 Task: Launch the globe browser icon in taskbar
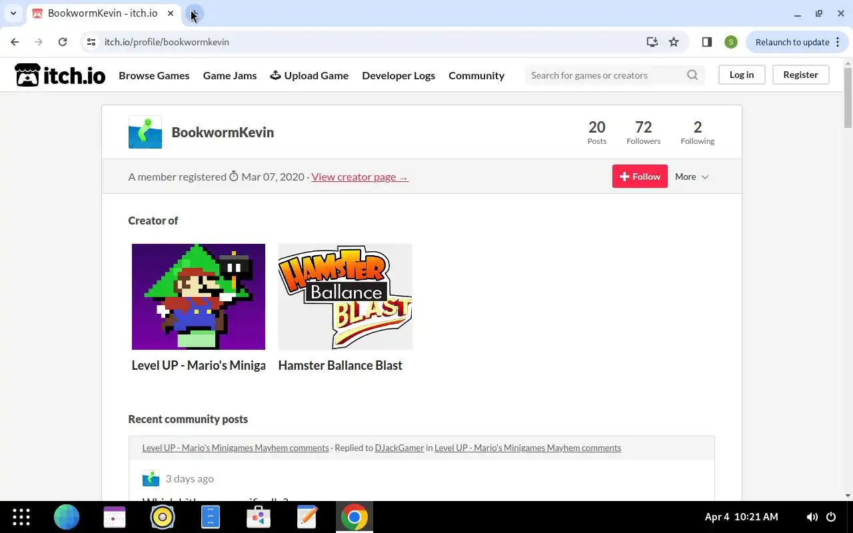[x=67, y=517]
